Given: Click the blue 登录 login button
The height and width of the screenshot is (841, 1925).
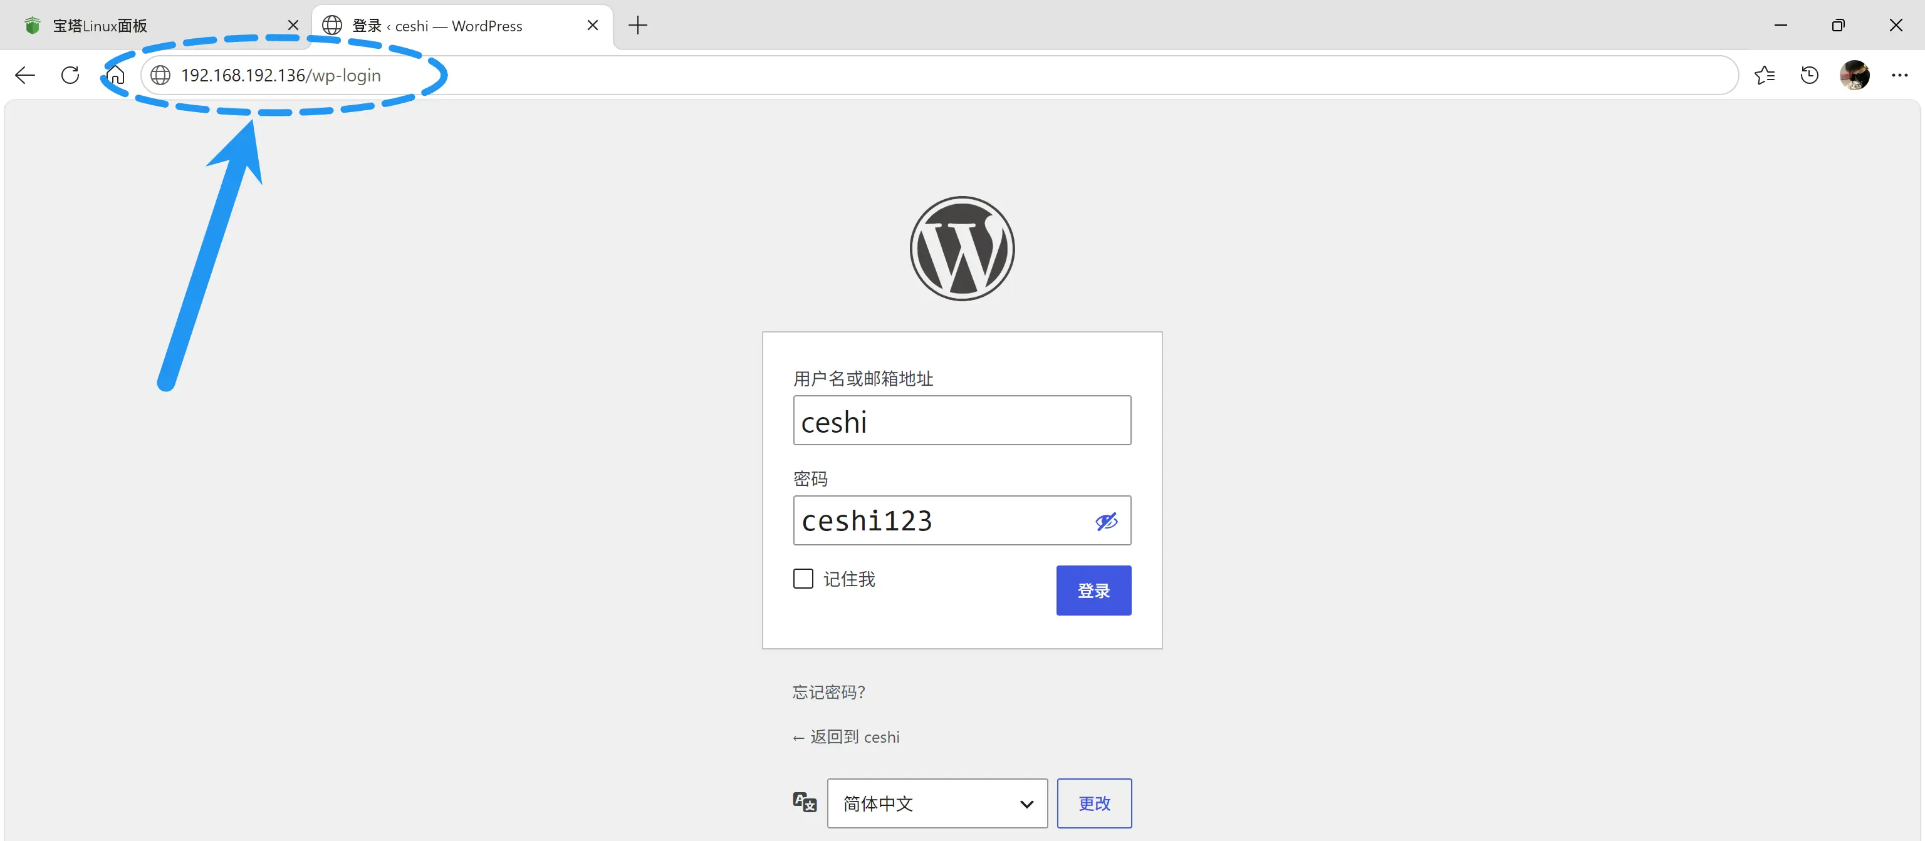Looking at the screenshot, I should pos(1093,591).
